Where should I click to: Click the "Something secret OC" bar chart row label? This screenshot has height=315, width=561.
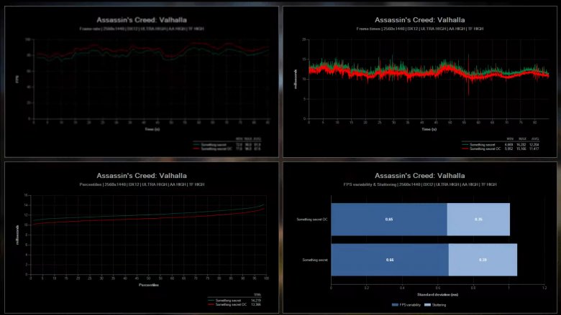[312, 220]
